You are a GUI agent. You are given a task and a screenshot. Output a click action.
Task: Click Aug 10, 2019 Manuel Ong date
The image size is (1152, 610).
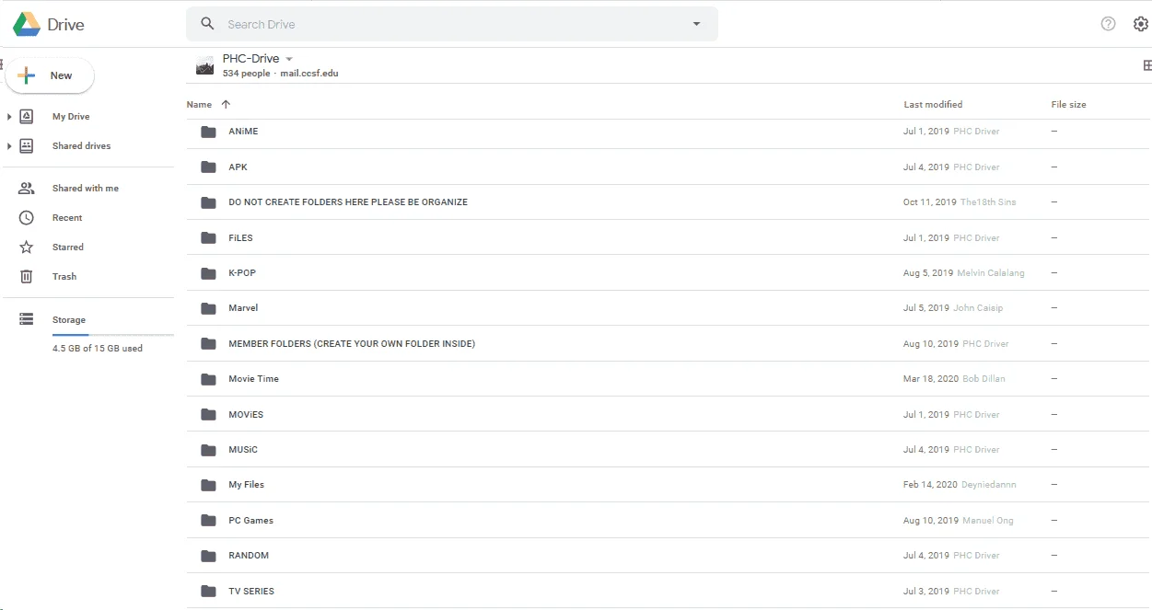coord(958,521)
